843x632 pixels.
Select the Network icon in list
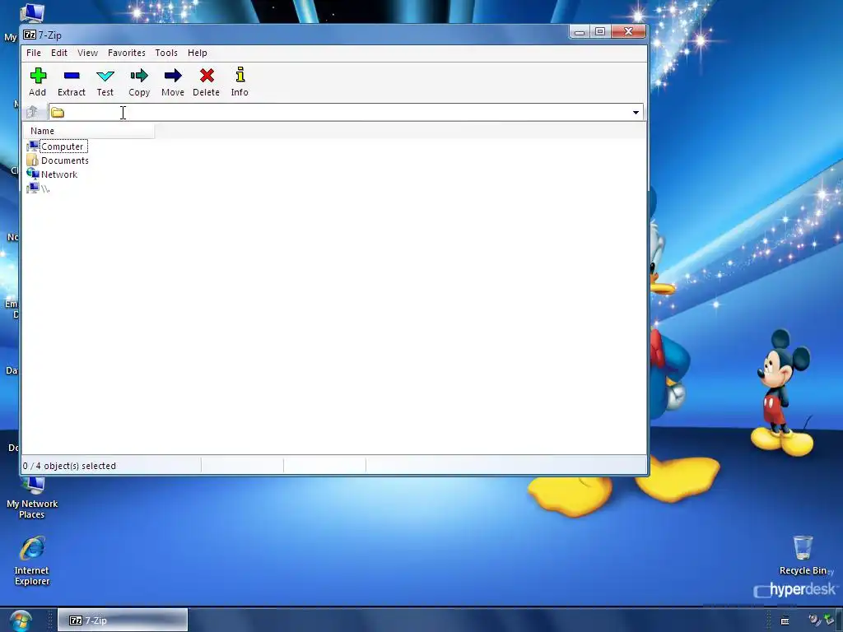33,174
